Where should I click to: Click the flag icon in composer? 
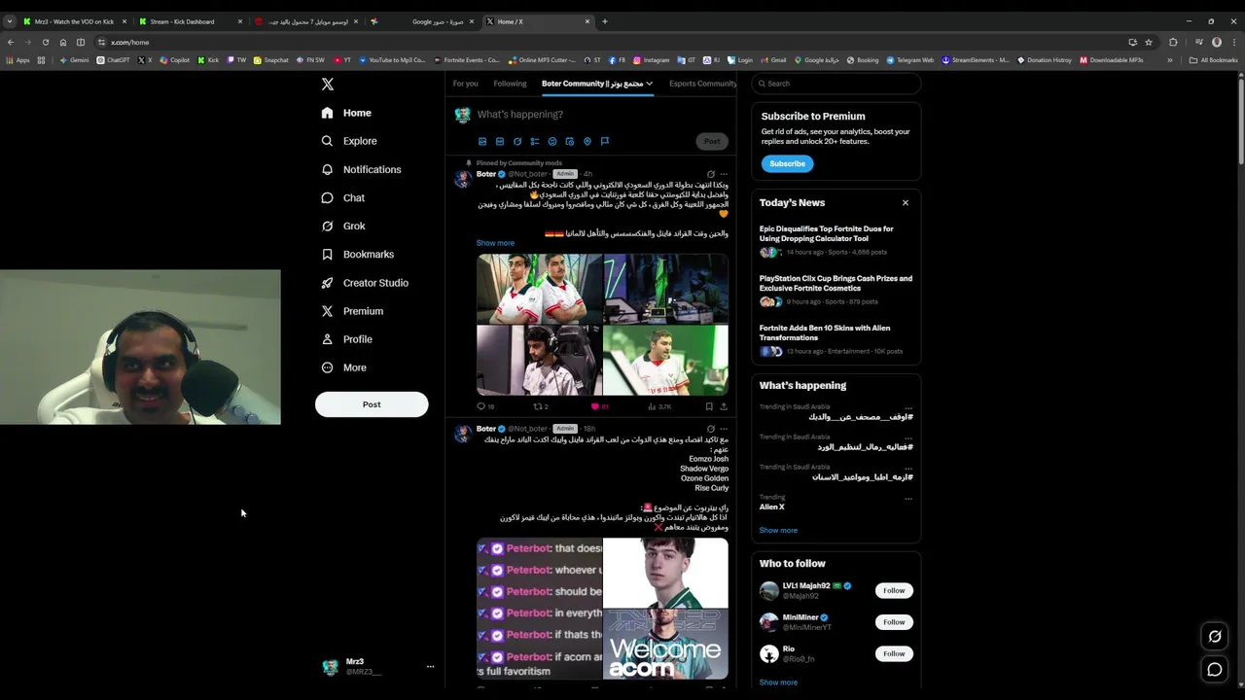click(x=605, y=142)
